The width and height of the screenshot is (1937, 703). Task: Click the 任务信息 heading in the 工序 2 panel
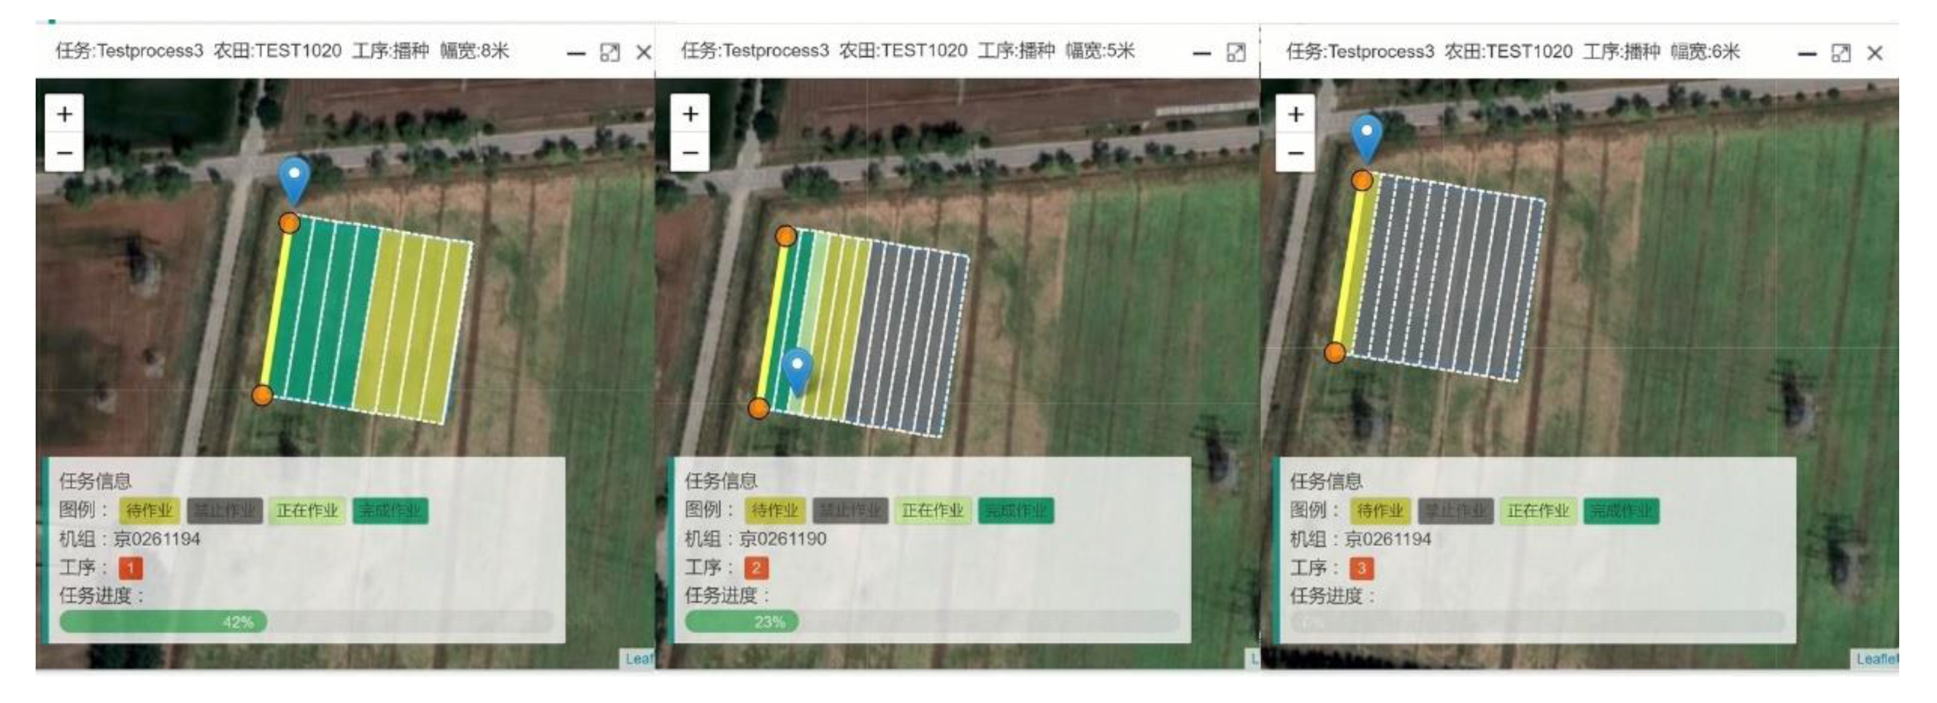click(x=720, y=480)
